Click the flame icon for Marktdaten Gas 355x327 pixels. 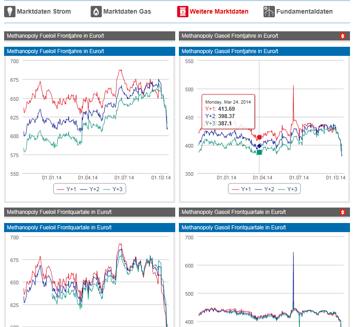[96, 11]
